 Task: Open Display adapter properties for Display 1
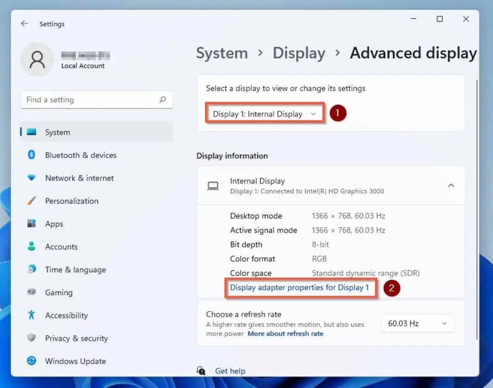tap(300, 287)
